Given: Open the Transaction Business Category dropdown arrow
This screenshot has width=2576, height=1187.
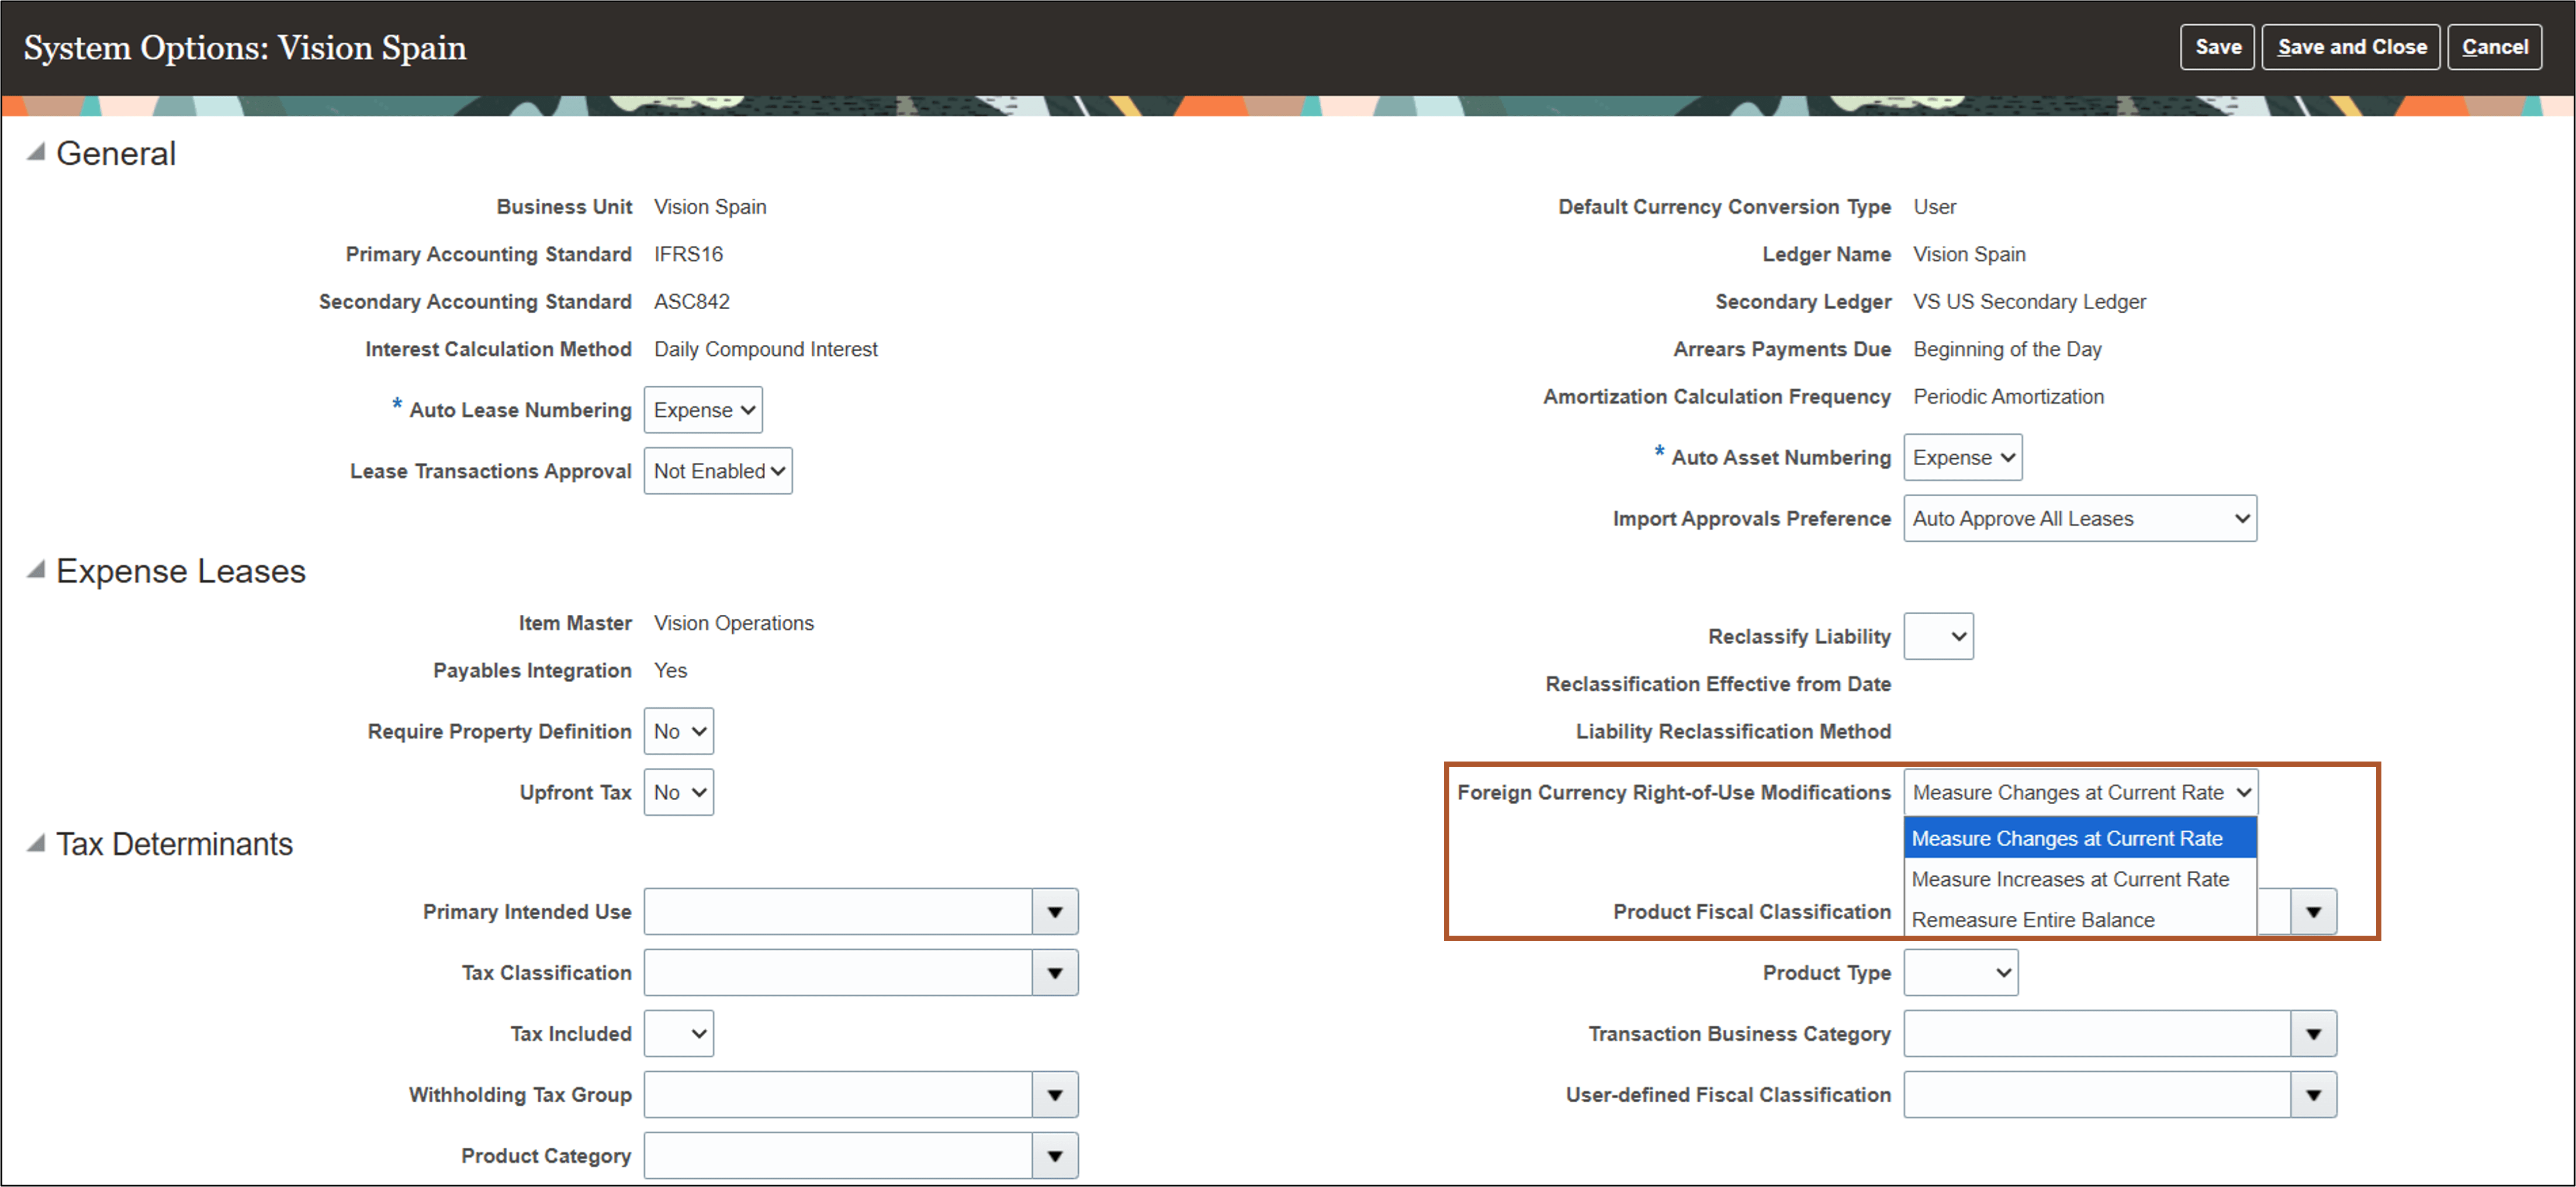Looking at the screenshot, I should 2313,1033.
